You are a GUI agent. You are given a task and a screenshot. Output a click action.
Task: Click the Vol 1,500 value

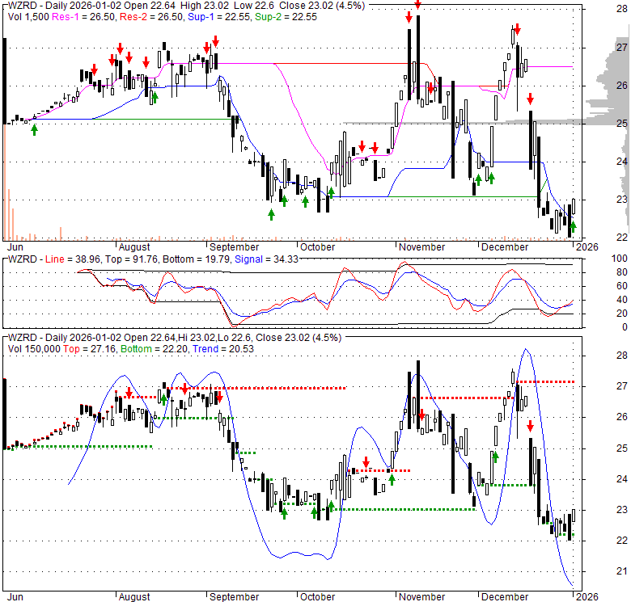tap(28, 17)
